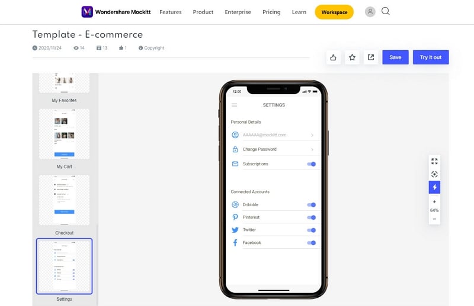Click the Subscriptions label
The width and height of the screenshot is (474, 306).
pyautogui.click(x=255, y=164)
